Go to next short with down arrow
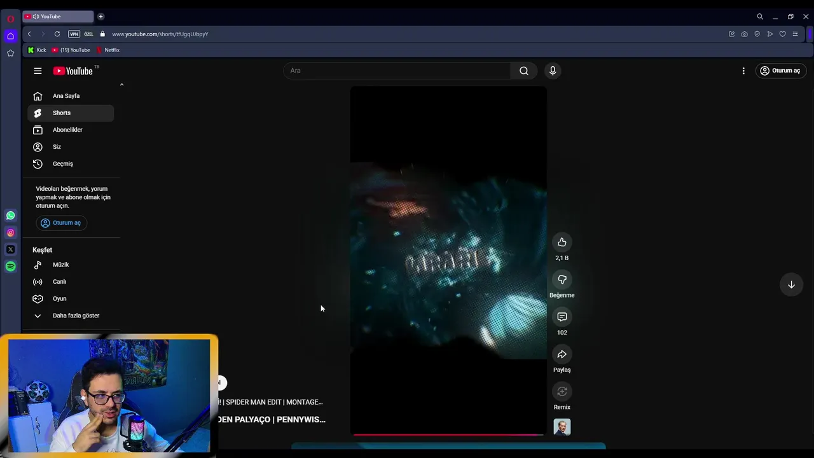 click(x=791, y=284)
